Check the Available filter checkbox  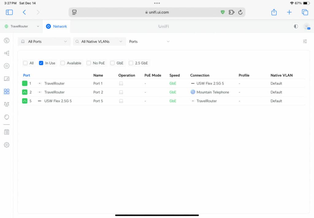click(63, 63)
